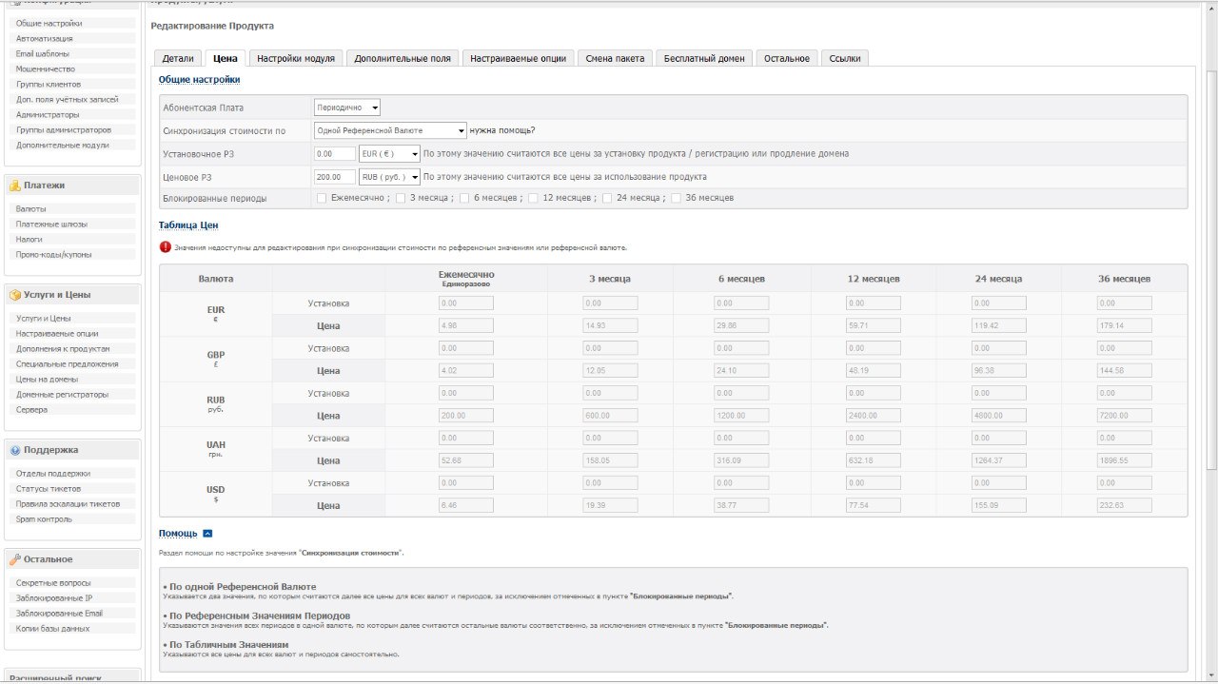
Task: Enable the 6 месяцев blocked period checkbox
Action: 464,198
